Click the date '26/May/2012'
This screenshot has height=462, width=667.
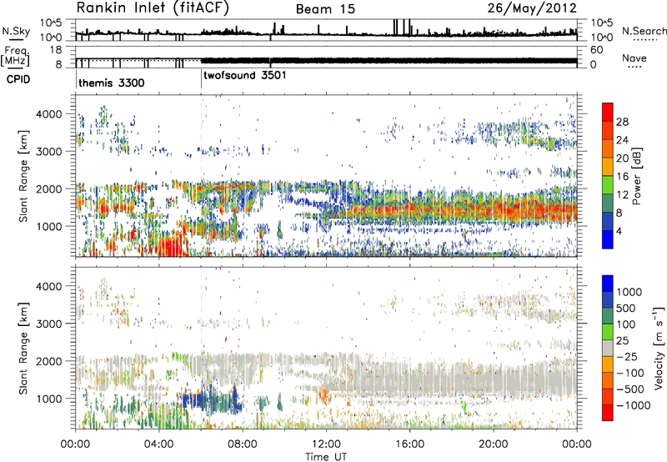click(532, 8)
